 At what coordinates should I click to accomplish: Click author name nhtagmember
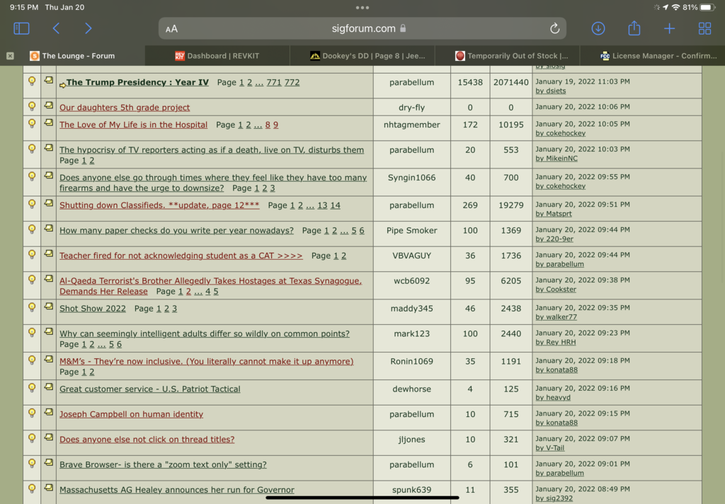(411, 125)
